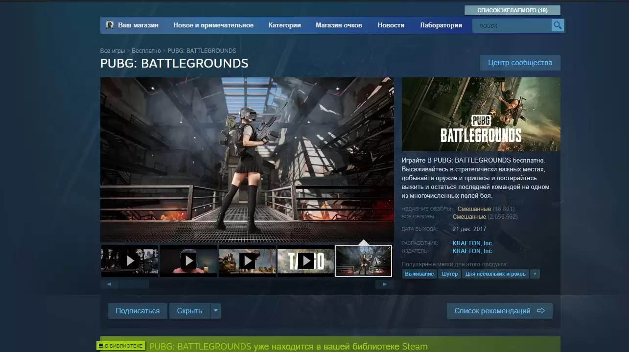629x352 pixels.
Task: Open the dropdown arrow next to Скрыть
Action: pyautogui.click(x=215, y=311)
